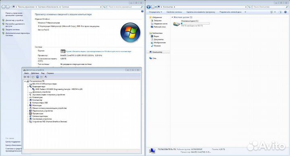Select Загрузки in explorer sidebar
The width and height of the screenshot is (290, 156).
click(157, 20)
